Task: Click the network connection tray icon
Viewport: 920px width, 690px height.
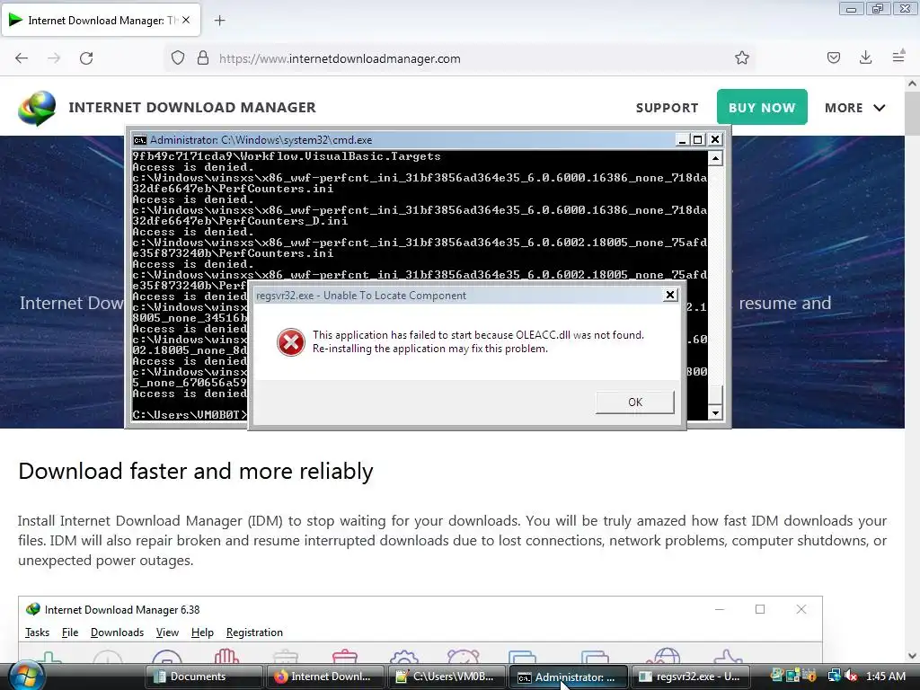Action: (834, 677)
